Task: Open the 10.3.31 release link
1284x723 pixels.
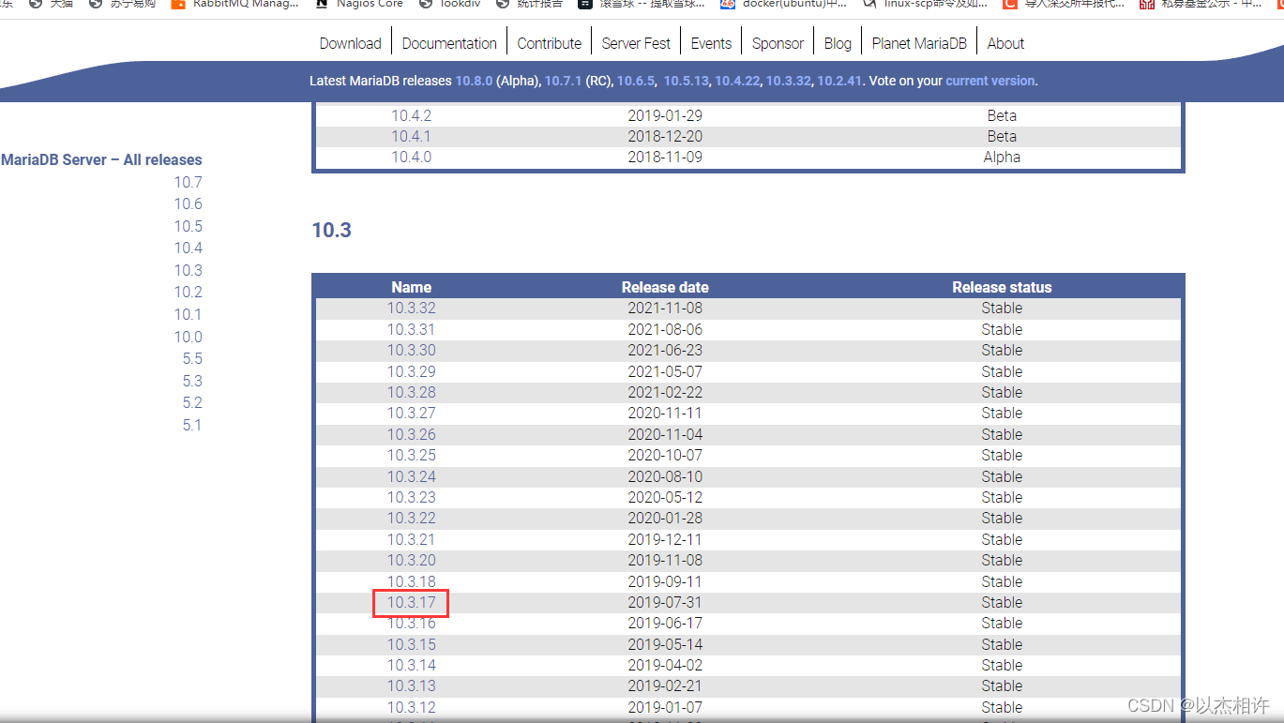Action: click(412, 330)
